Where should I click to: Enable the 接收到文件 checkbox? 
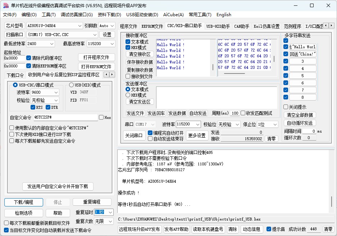(128, 76)
